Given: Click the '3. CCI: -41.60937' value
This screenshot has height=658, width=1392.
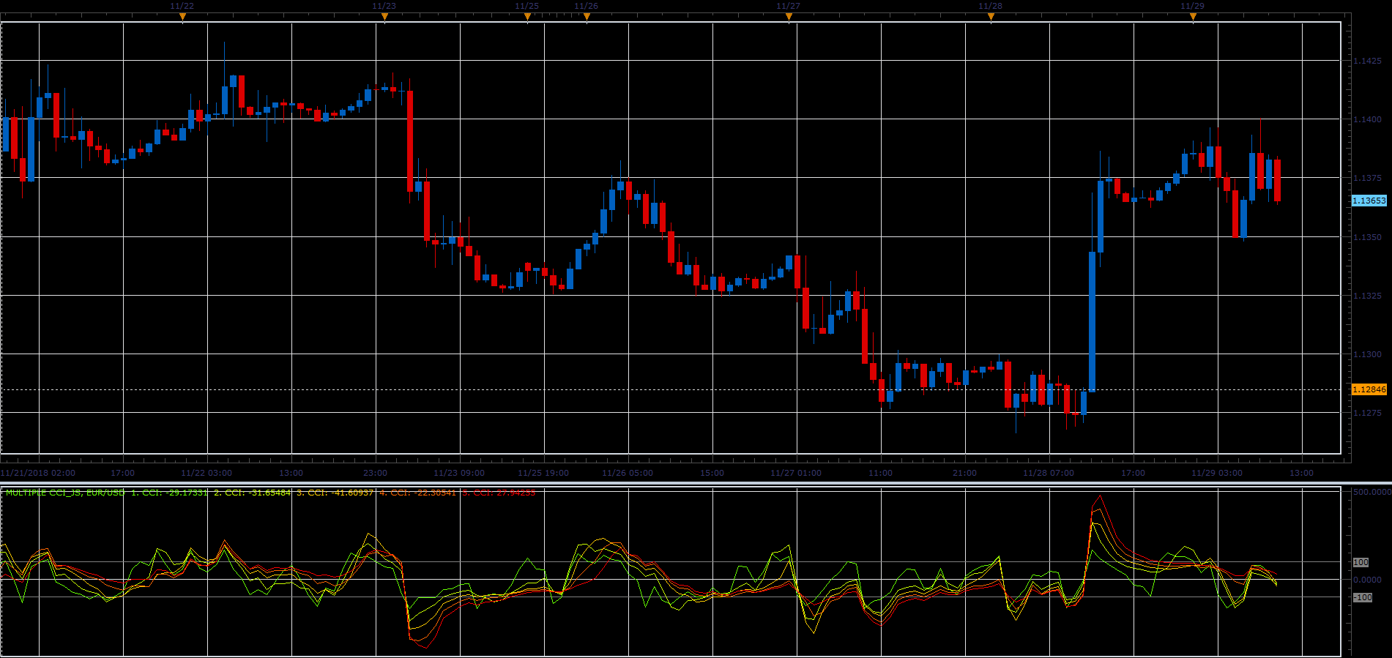Looking at the screenshot, I should [x=335, y=493].
